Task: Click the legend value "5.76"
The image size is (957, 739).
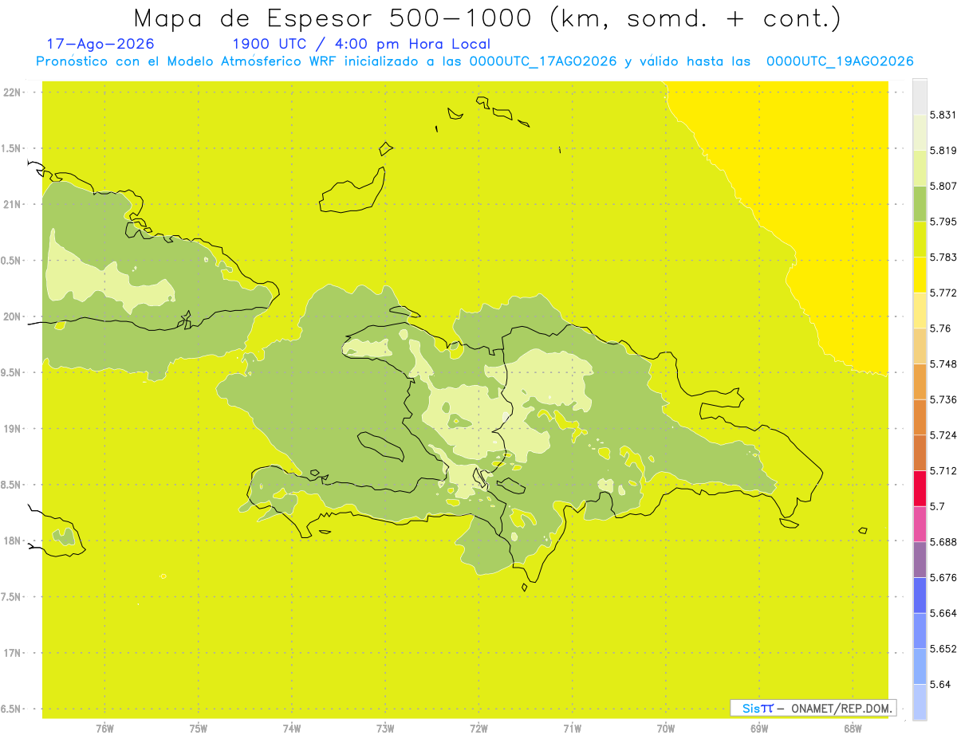Action: pyautogui.click(x=940, y=328)
